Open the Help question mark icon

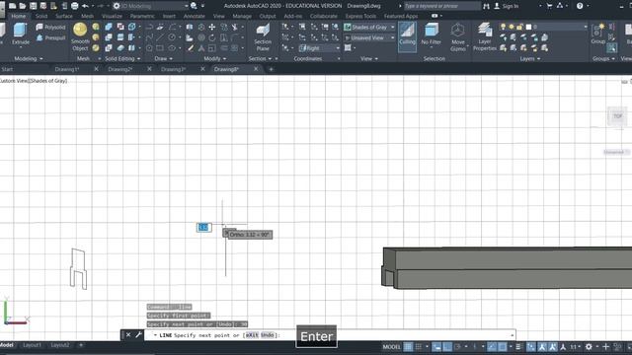pyautogui.click(x=580, y=6)
